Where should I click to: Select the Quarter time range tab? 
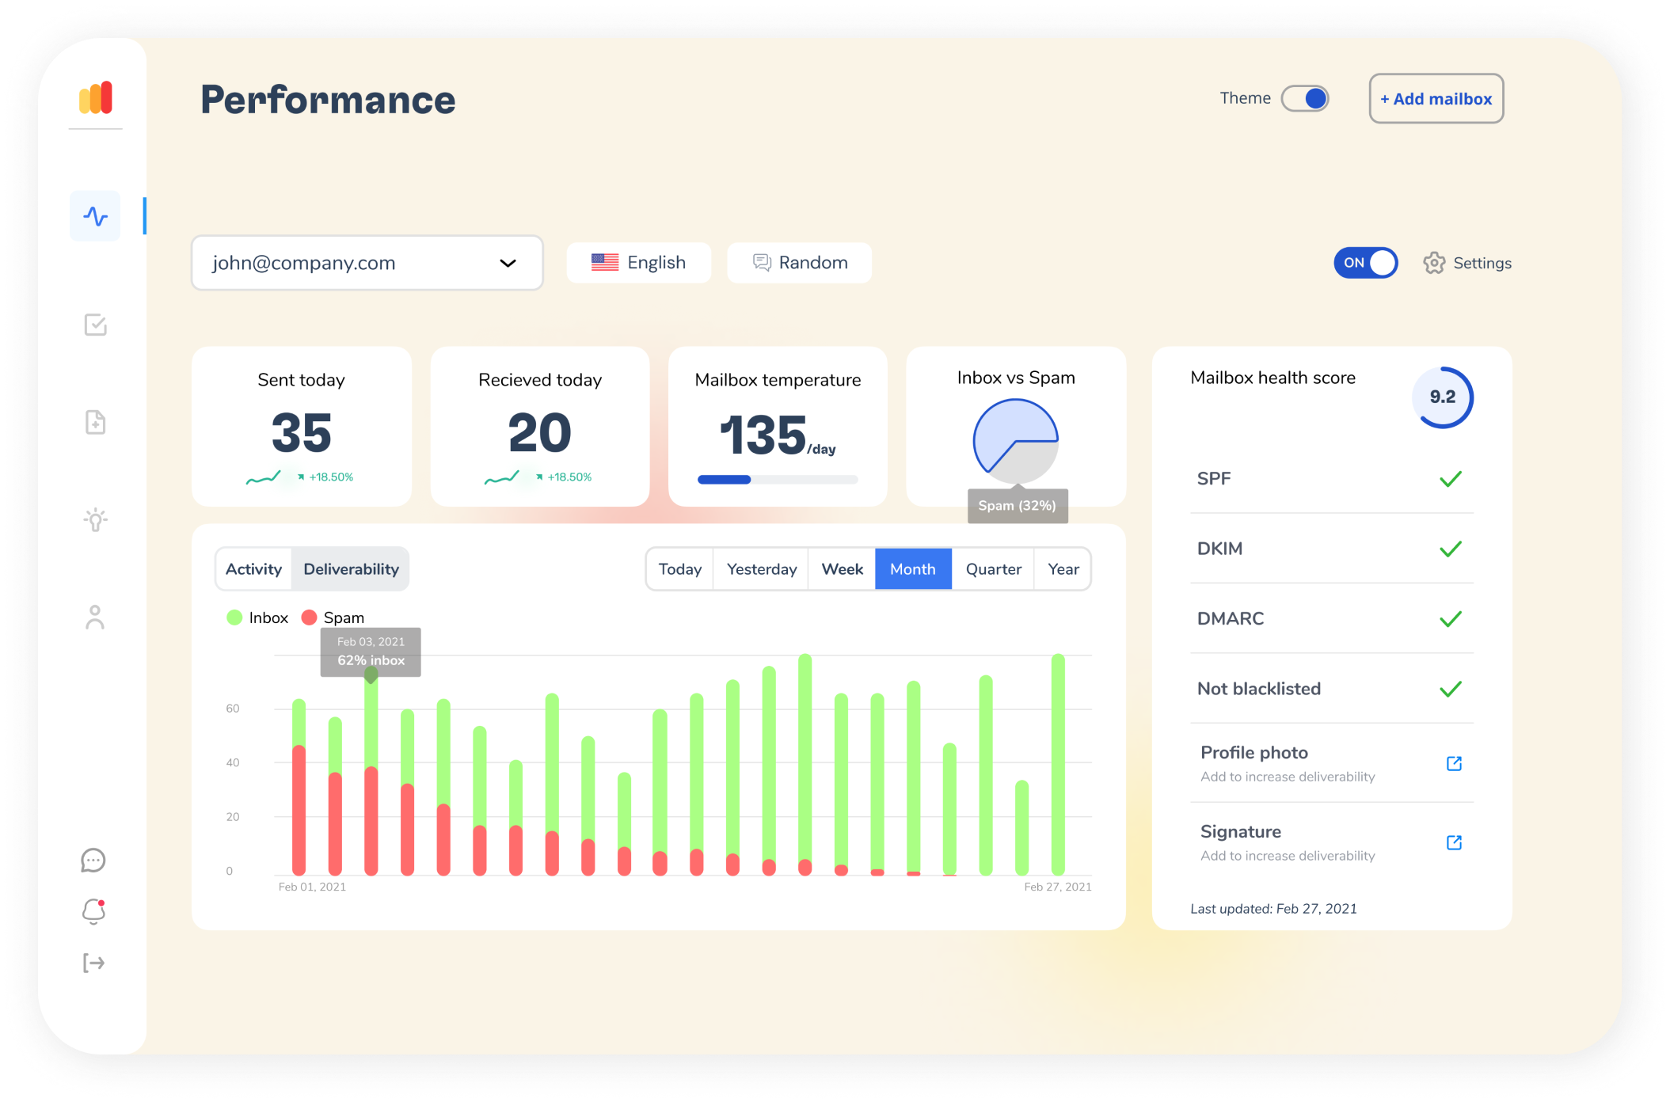(x=993, y=569)
